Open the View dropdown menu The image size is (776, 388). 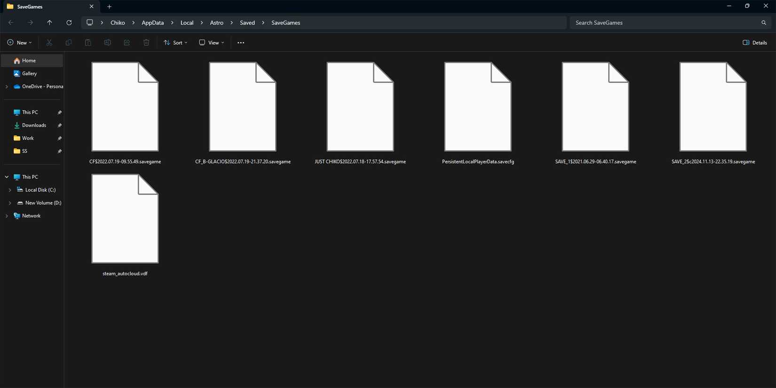212,42
